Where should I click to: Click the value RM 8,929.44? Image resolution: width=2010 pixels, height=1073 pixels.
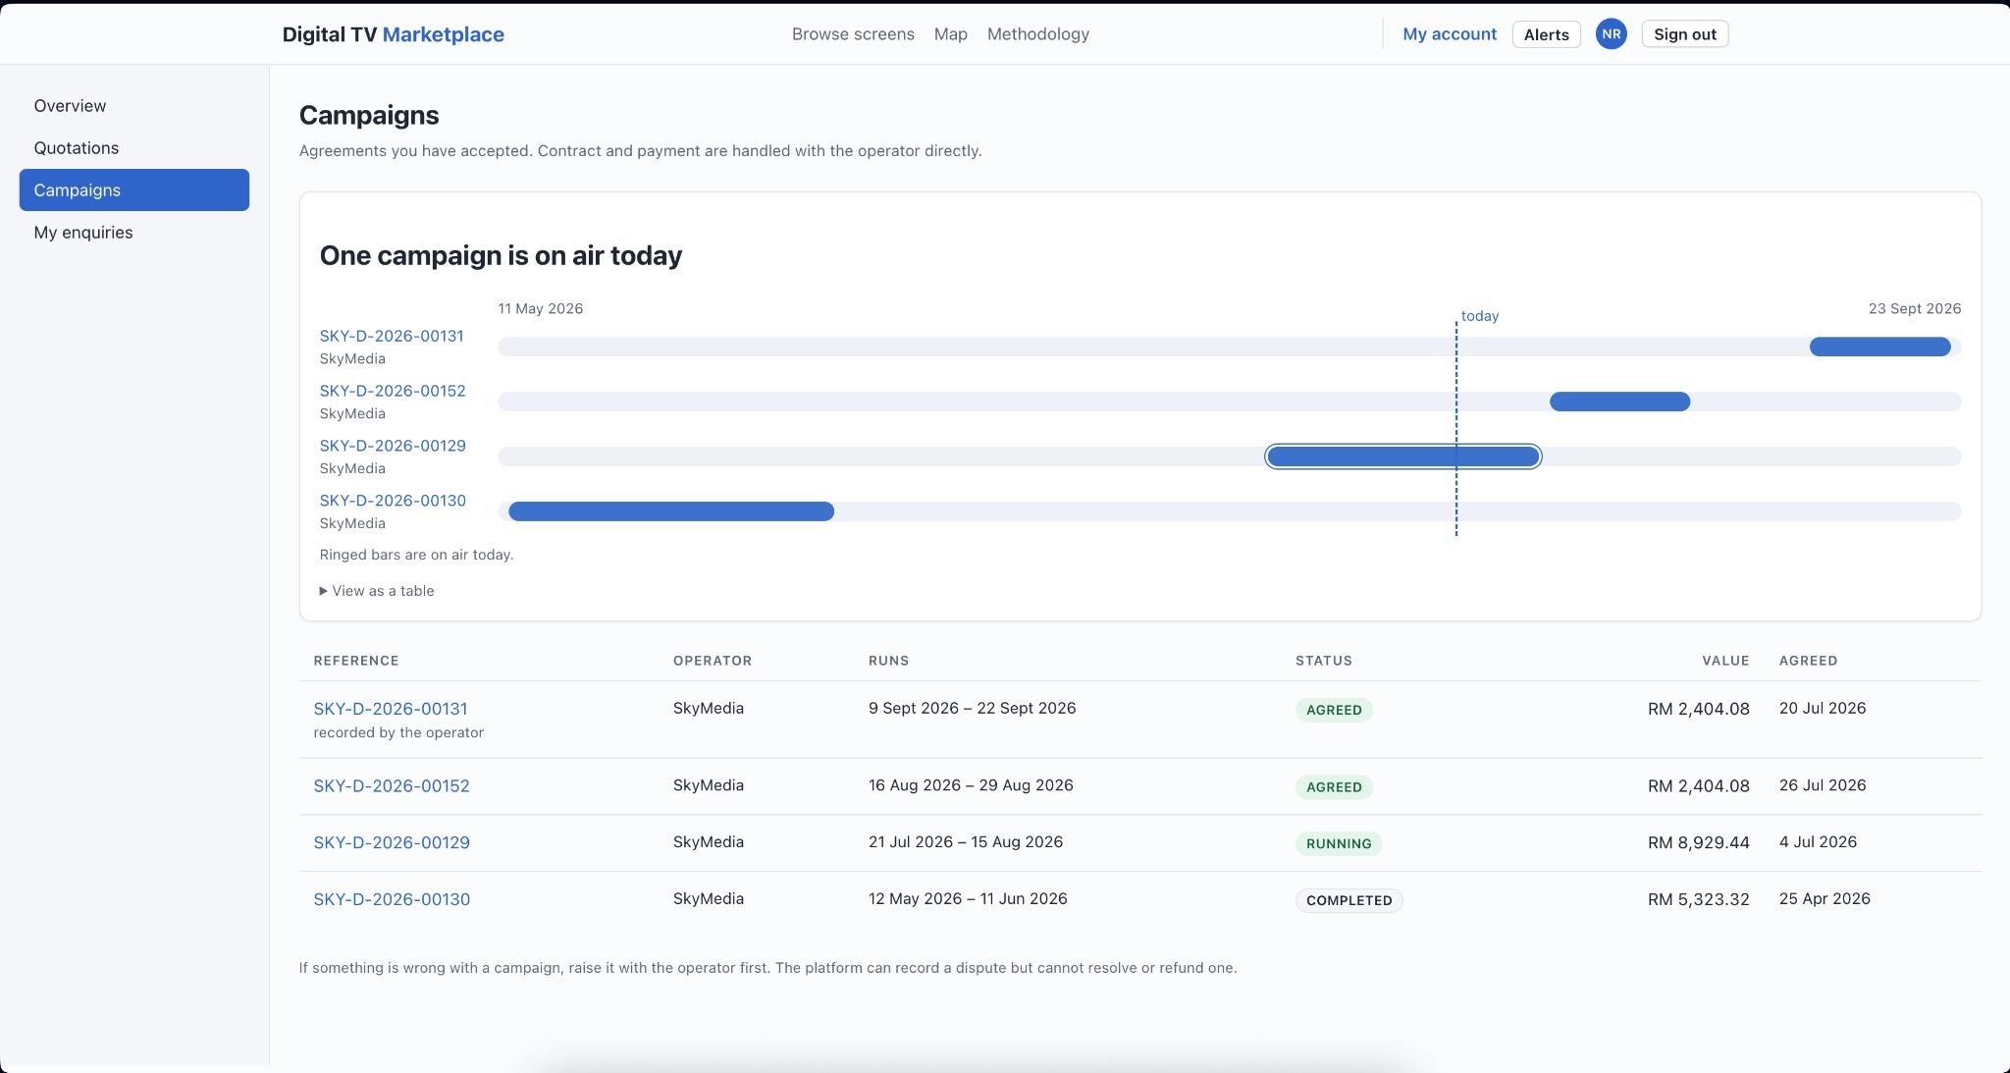click(x=1698, y=843)
